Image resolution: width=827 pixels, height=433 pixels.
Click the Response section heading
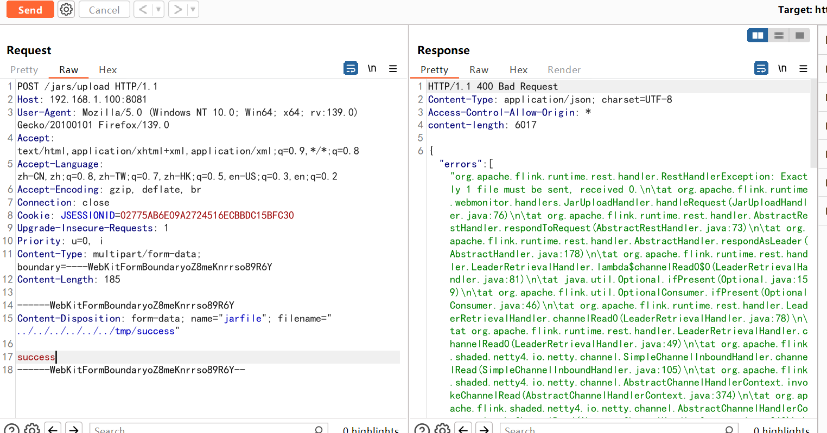point(443,50)
